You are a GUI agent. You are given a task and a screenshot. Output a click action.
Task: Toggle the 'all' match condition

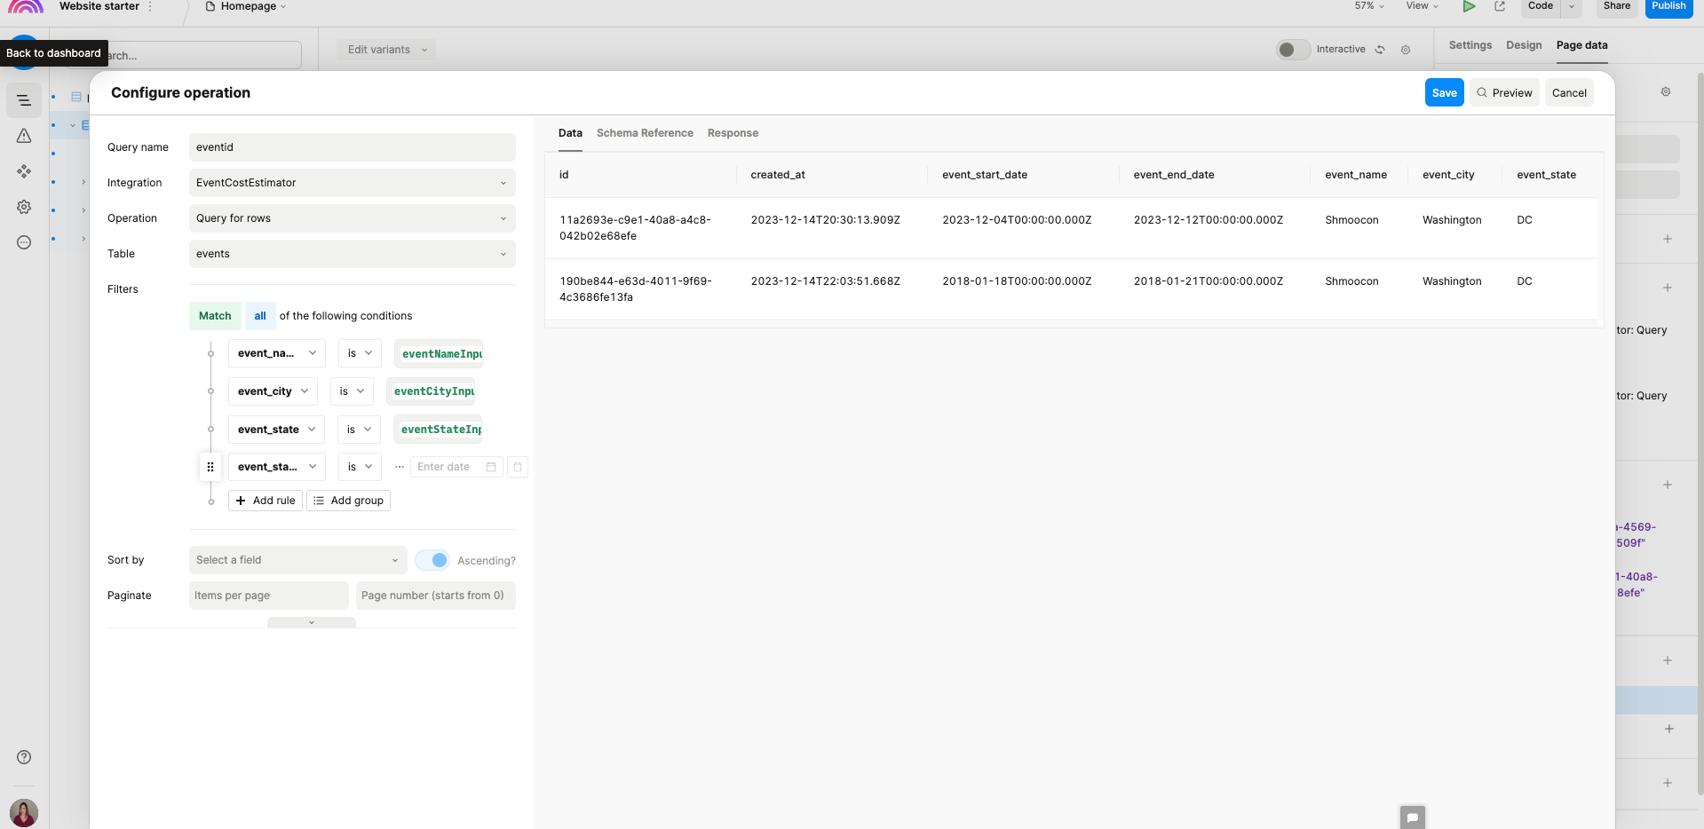coord(260,316)
